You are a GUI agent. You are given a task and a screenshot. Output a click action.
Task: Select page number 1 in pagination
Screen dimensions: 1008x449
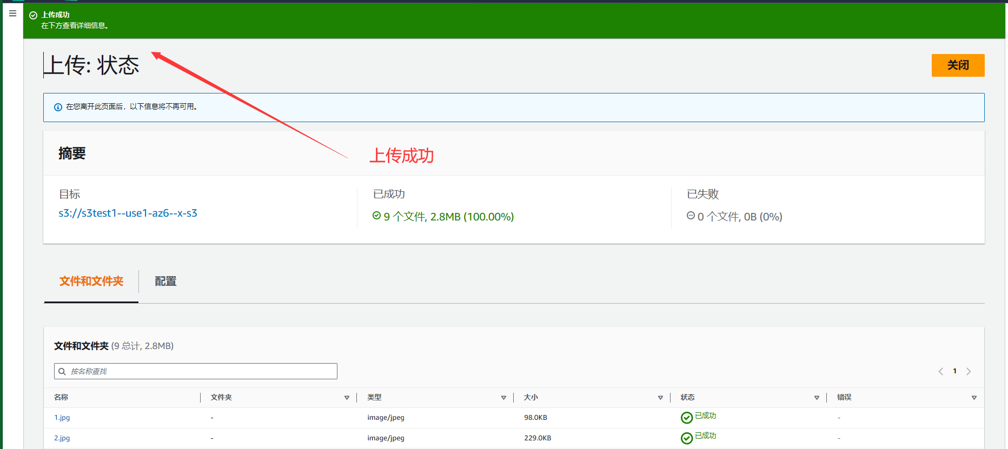[955, 371]
